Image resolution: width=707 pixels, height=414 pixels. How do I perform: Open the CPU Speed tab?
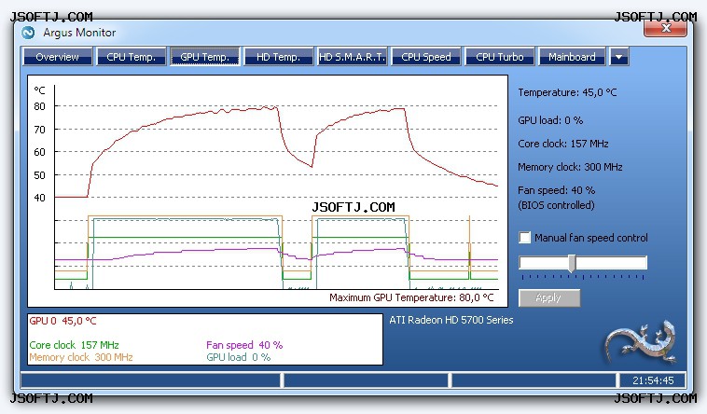[426, 57]
